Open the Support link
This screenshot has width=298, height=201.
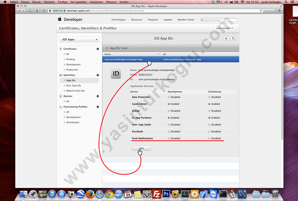coord(168,20)
